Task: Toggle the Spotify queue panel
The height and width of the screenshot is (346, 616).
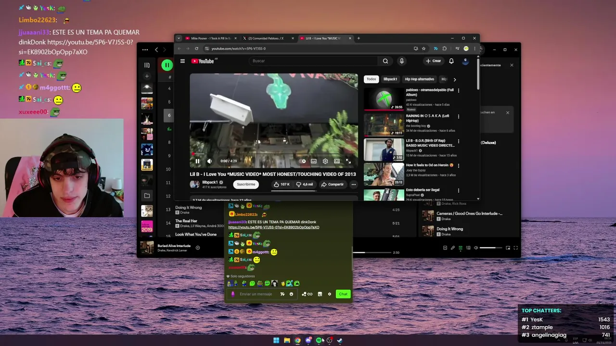Action: pos(461,248)
